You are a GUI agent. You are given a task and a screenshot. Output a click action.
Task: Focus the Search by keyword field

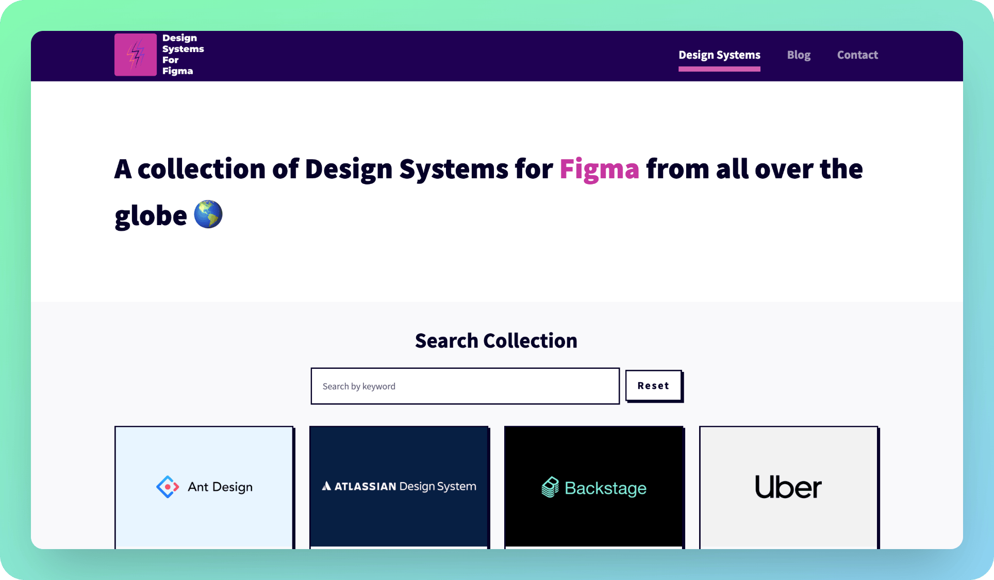(x=465, y=386)
